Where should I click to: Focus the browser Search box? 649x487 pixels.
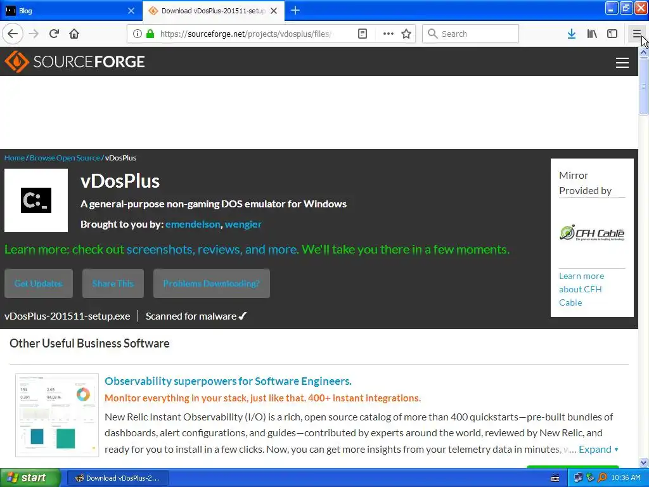tap(470, 34)
